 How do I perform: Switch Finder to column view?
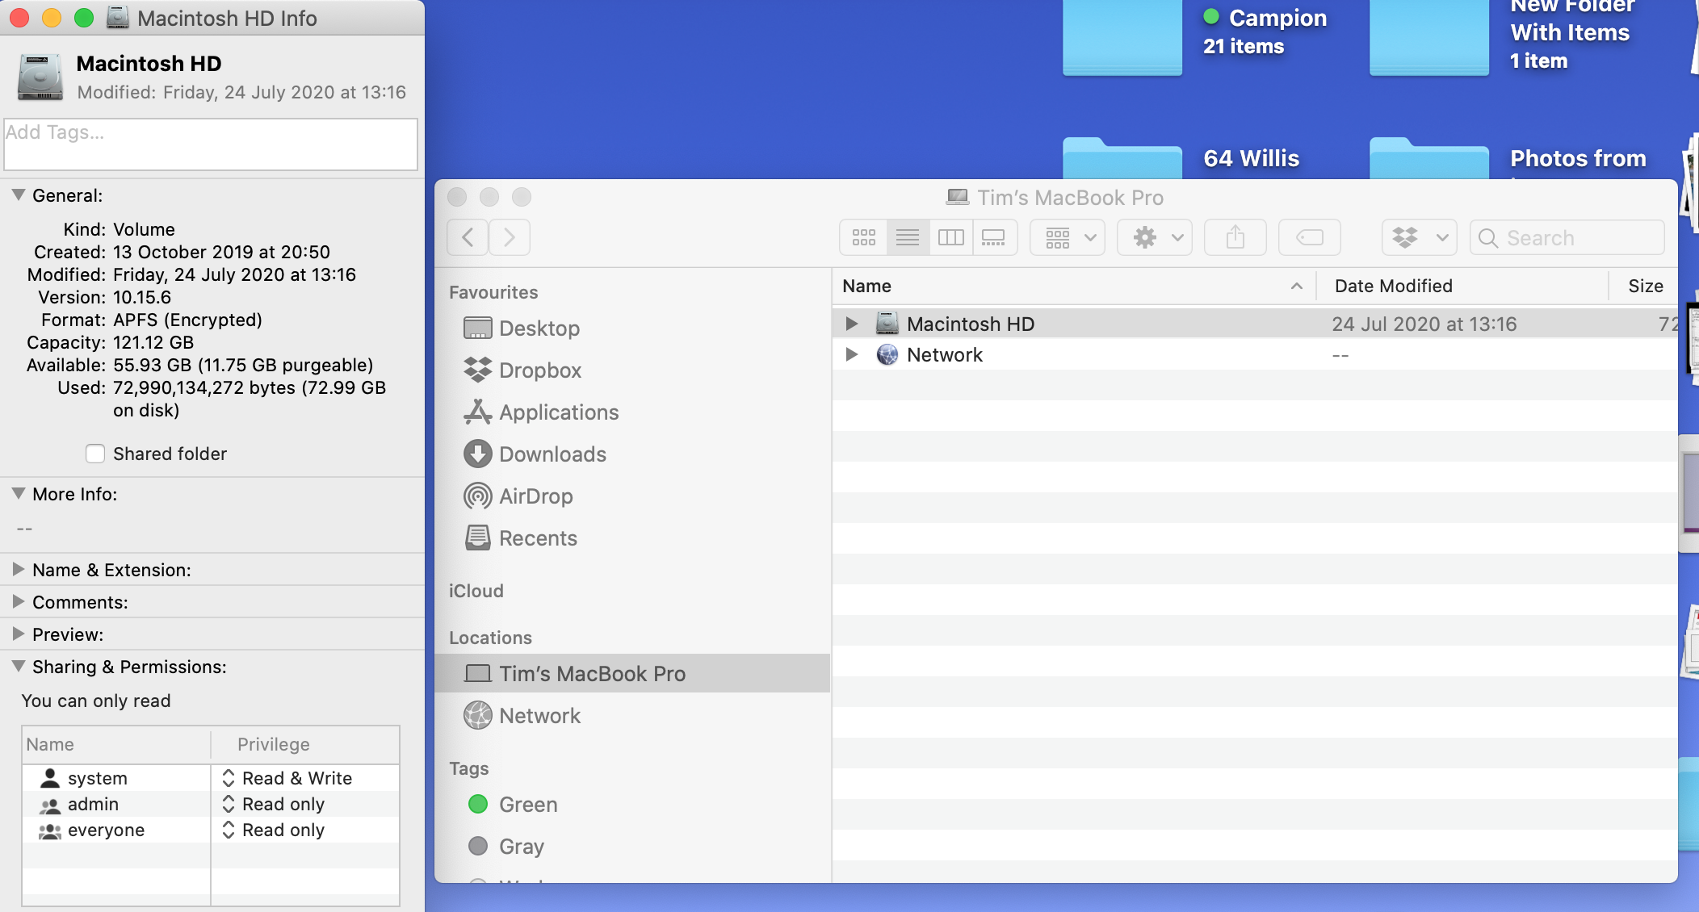(950, 237)
